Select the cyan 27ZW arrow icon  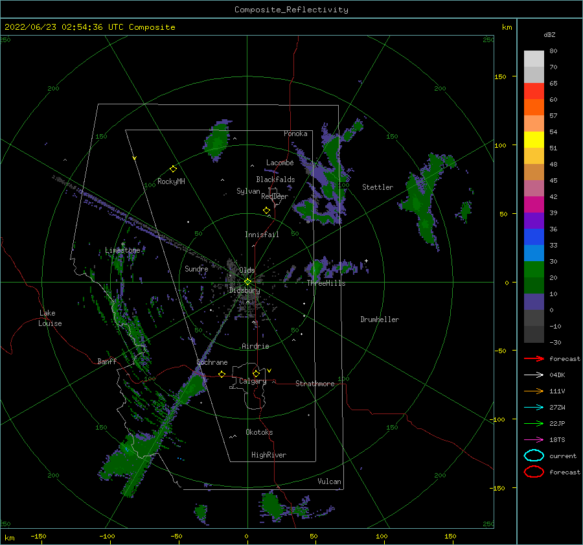coord(534,408)
